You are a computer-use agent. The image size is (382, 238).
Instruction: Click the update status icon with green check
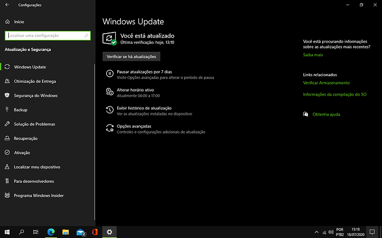click(110, 39)
